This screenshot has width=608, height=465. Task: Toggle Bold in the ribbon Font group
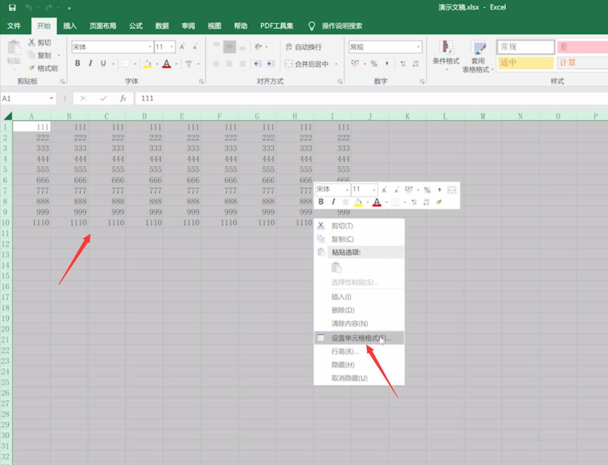(x=78, y=63)
